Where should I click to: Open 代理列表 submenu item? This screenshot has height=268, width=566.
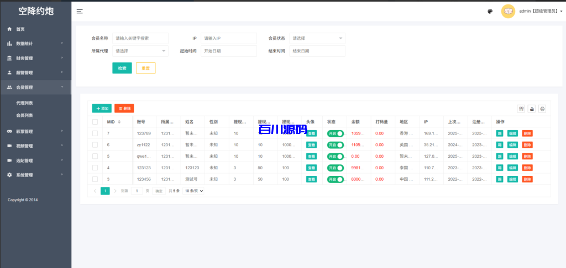(24, 103)
